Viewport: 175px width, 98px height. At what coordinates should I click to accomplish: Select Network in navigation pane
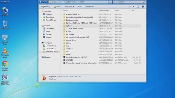coord(47,57)
